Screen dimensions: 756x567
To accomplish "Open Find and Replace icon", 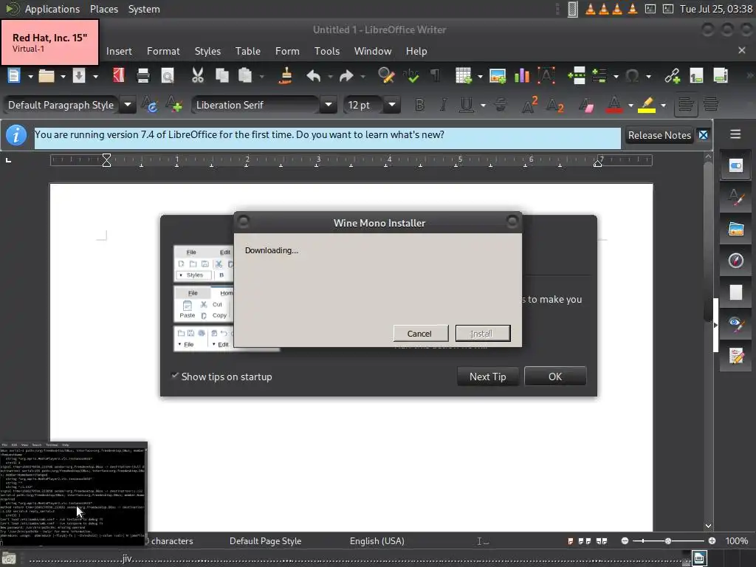I will [x=386, y=76].
